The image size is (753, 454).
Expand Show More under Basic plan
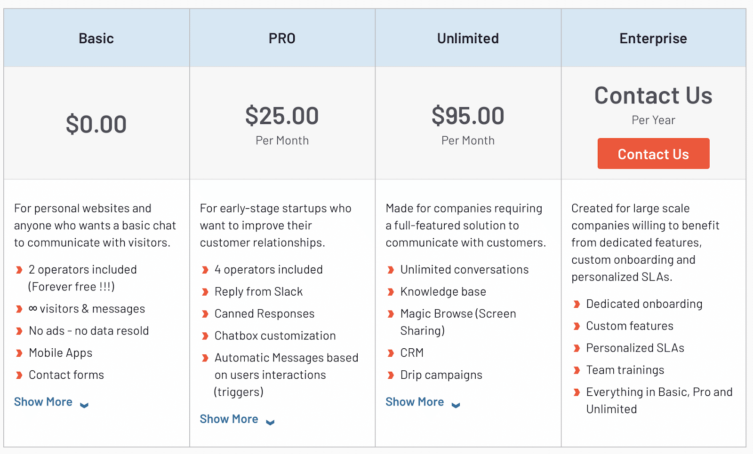(x=43, y=402)
